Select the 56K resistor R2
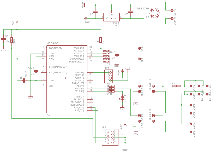Image resolution: width=222 pixels, height=155 pixels. (x=12, y=40)
